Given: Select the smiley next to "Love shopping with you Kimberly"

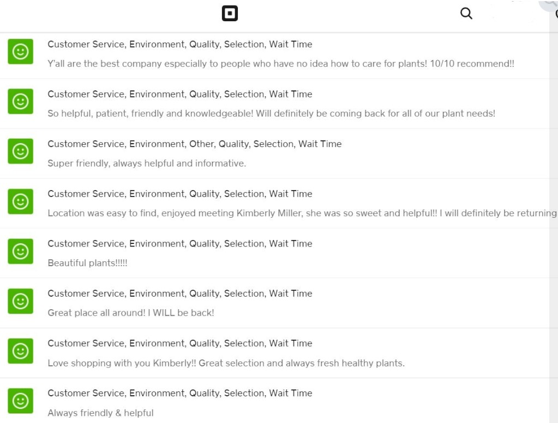Looking at the screenshot, I should click(21, 351).
